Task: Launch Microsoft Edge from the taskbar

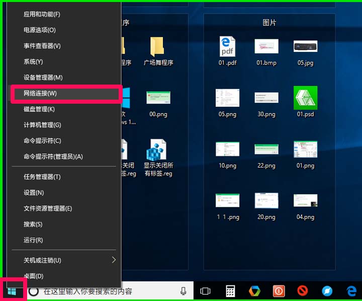Action: coord(351,291)
